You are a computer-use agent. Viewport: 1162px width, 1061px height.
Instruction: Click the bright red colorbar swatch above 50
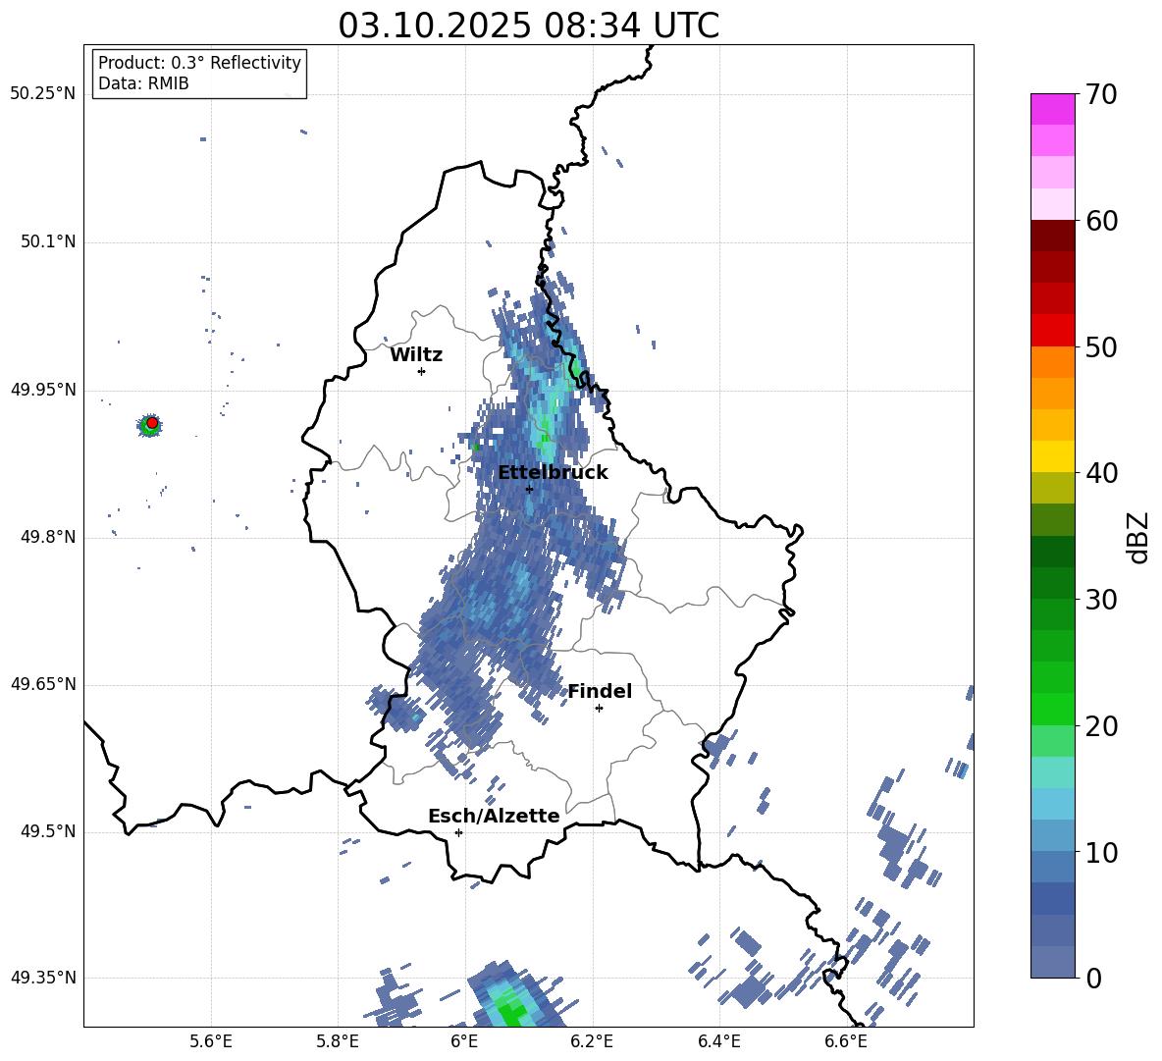point(1052,331)
